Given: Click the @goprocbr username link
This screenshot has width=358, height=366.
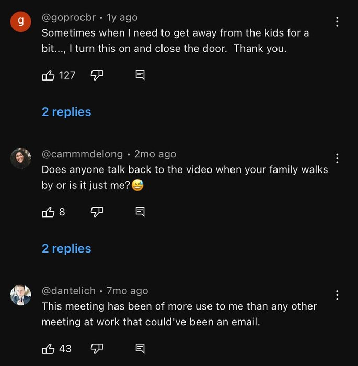Looking at the screenshot, I should pyautogui.click(x=68, y=17).
